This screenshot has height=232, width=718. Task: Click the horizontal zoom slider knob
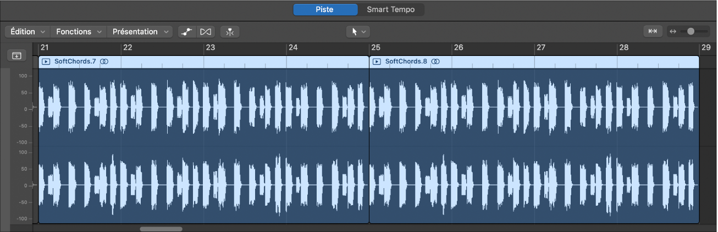tap(691, 32)
